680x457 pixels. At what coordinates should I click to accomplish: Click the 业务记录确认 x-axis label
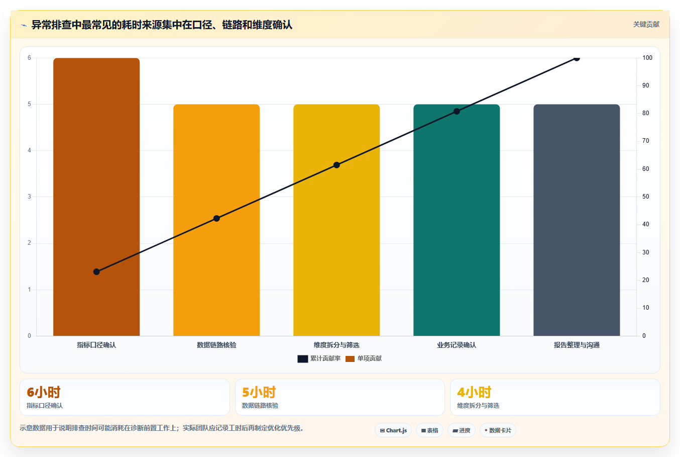tap(457, 345)
